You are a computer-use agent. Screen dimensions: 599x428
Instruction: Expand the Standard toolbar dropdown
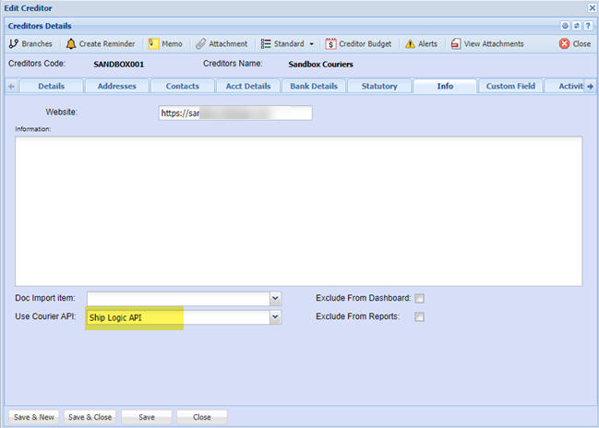[x=311, y=43]
